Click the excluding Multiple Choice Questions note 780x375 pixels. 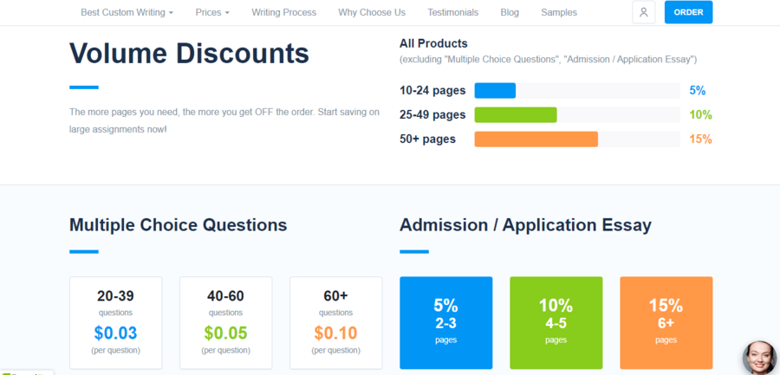coord(549,60)
